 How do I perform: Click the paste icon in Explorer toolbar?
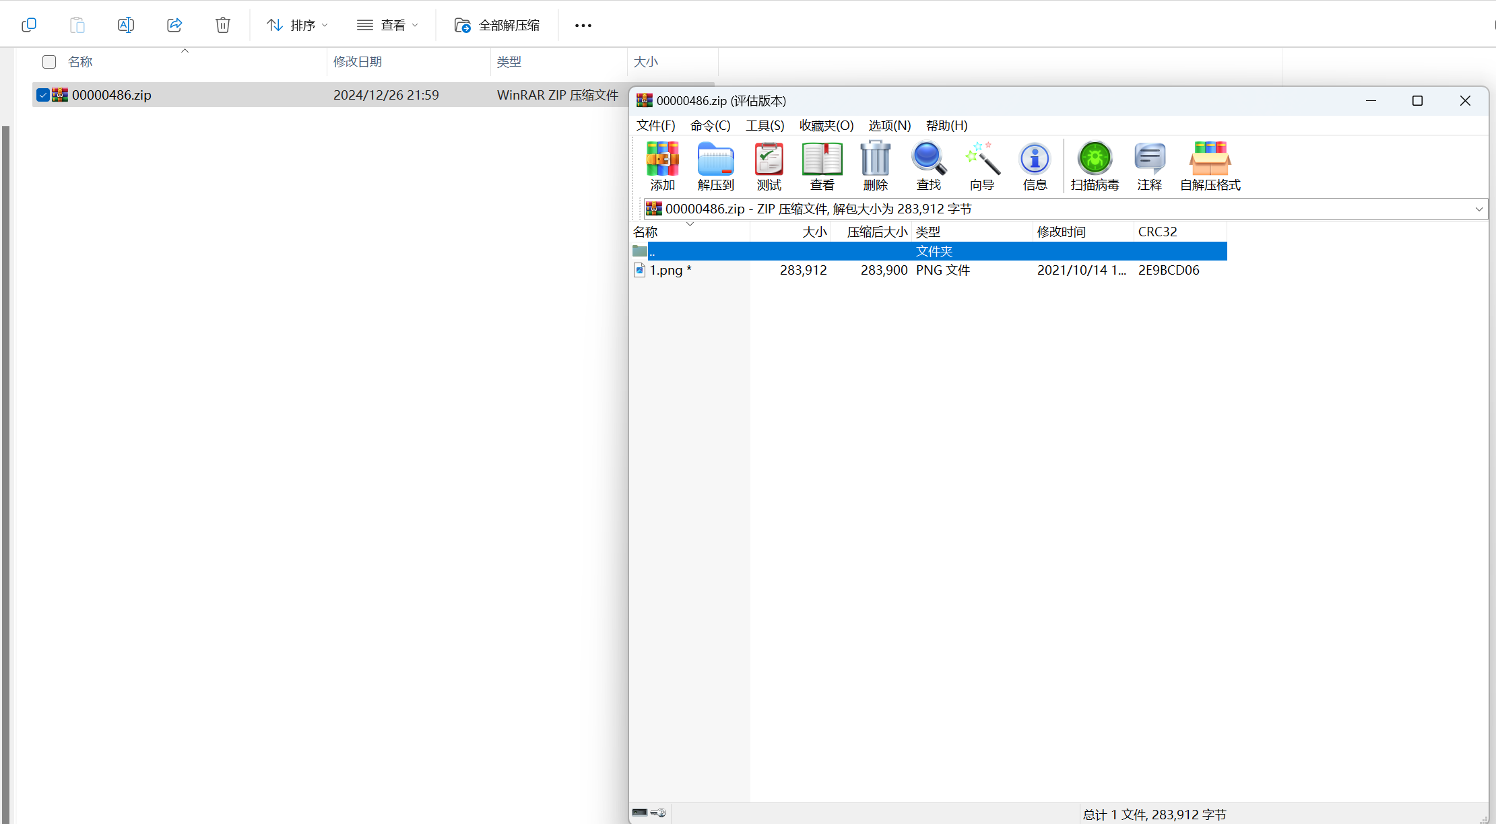[x=77, y=25]
